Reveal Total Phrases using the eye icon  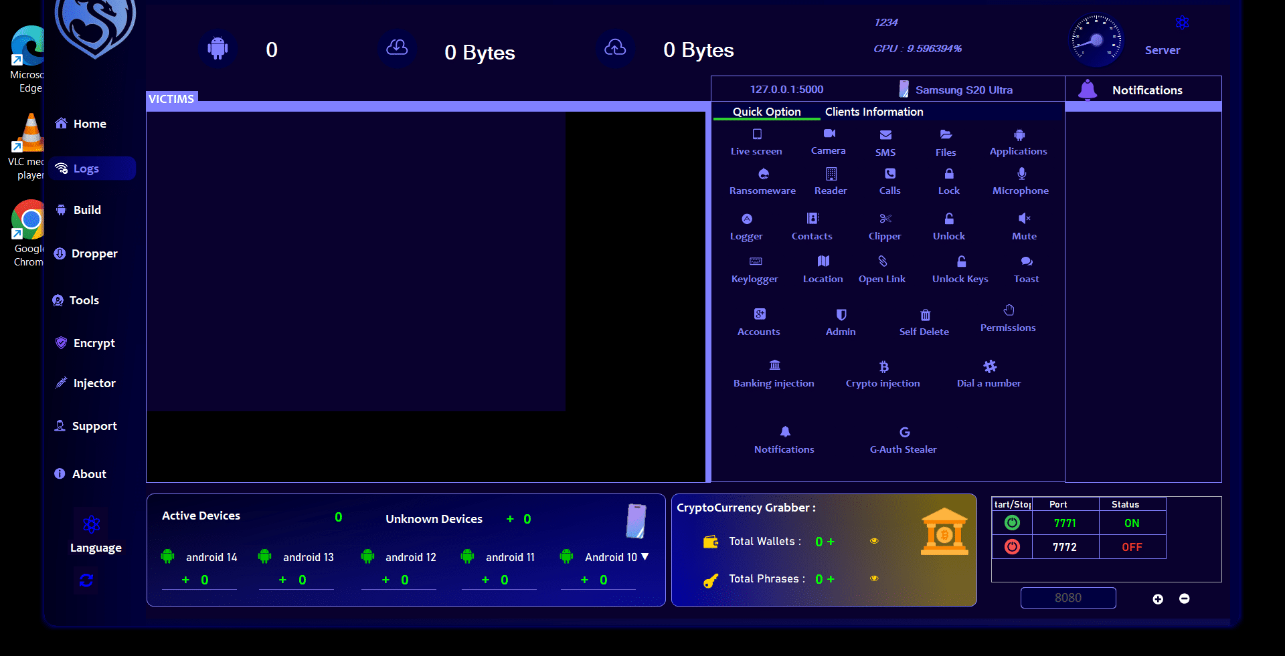(x=874, y=579)
